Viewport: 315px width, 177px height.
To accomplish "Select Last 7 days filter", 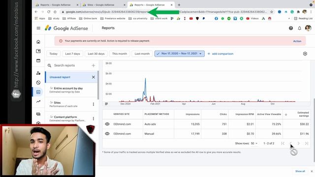I will click(72, 54).
